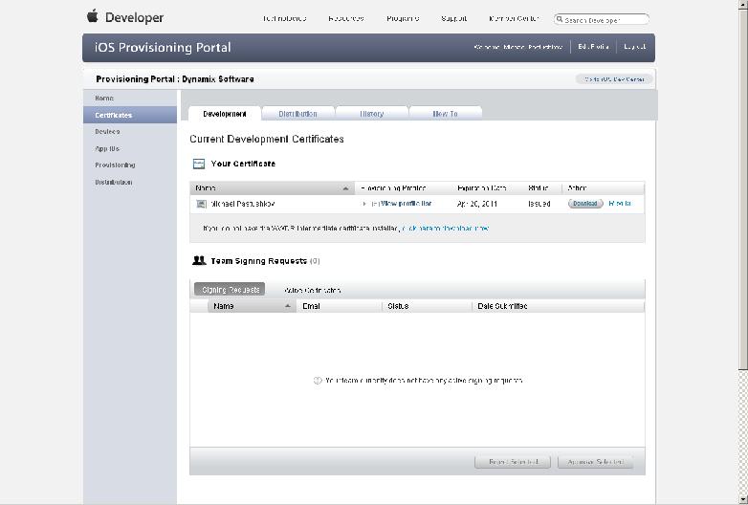Open the Support menu
This screenshot has width=748, height=505.
[x=453, y=18]
